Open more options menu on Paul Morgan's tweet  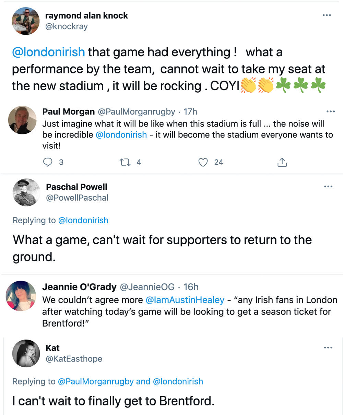tap(330, 111)
